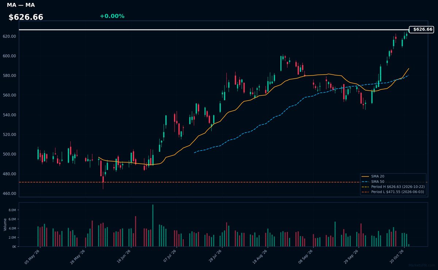The image size is (438, 270).
Task: Click the 560.00 price axis label
Action: [9, 95]
